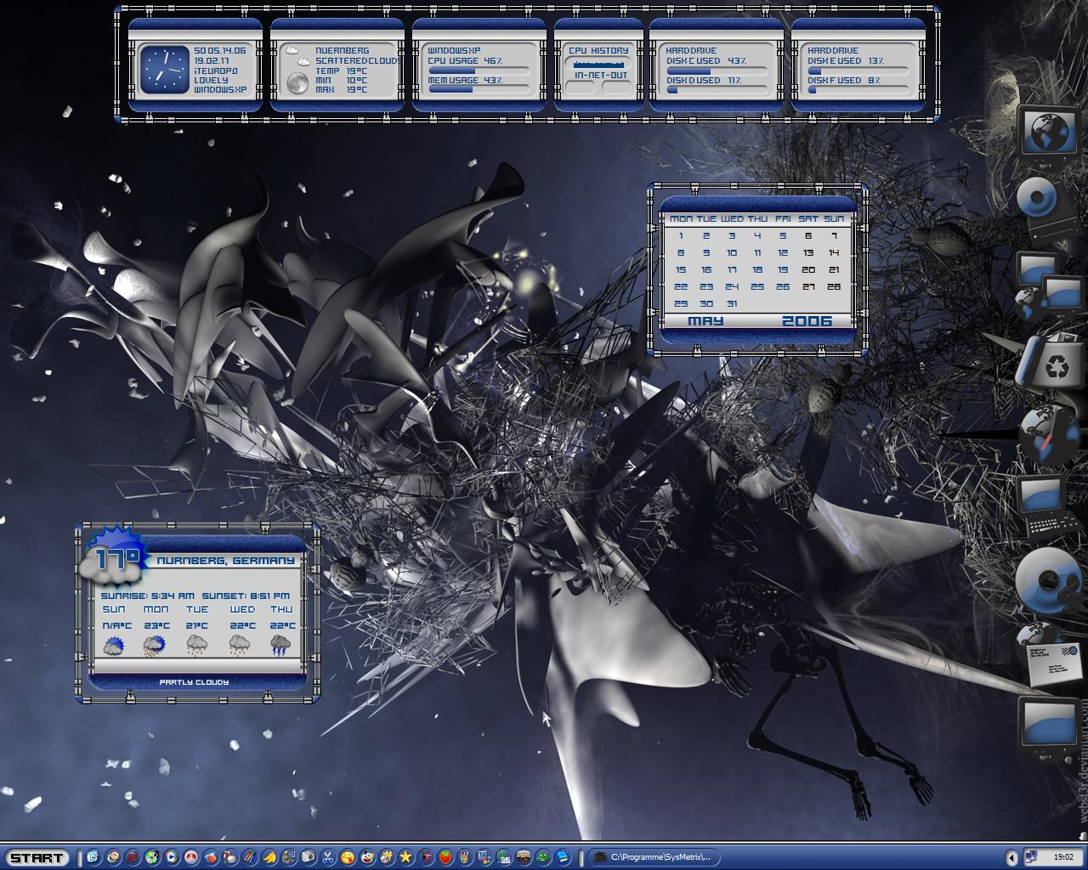Launch the blue 'e' browser taskbar icon
The image size is (1088, 870).
pyautogui.click(x=93, y=857)
